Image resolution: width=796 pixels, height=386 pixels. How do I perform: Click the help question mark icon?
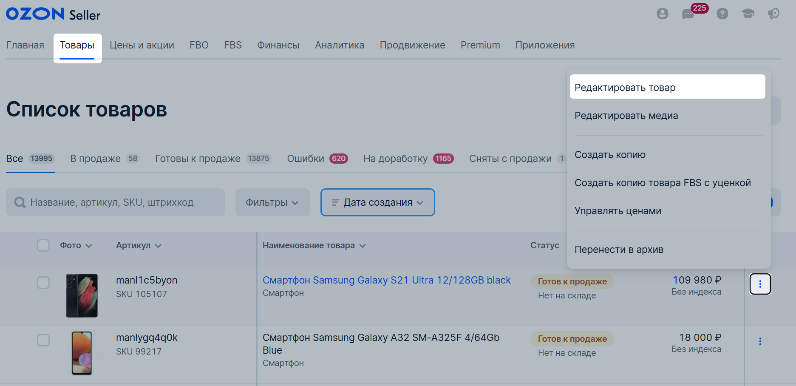(722, 14)
